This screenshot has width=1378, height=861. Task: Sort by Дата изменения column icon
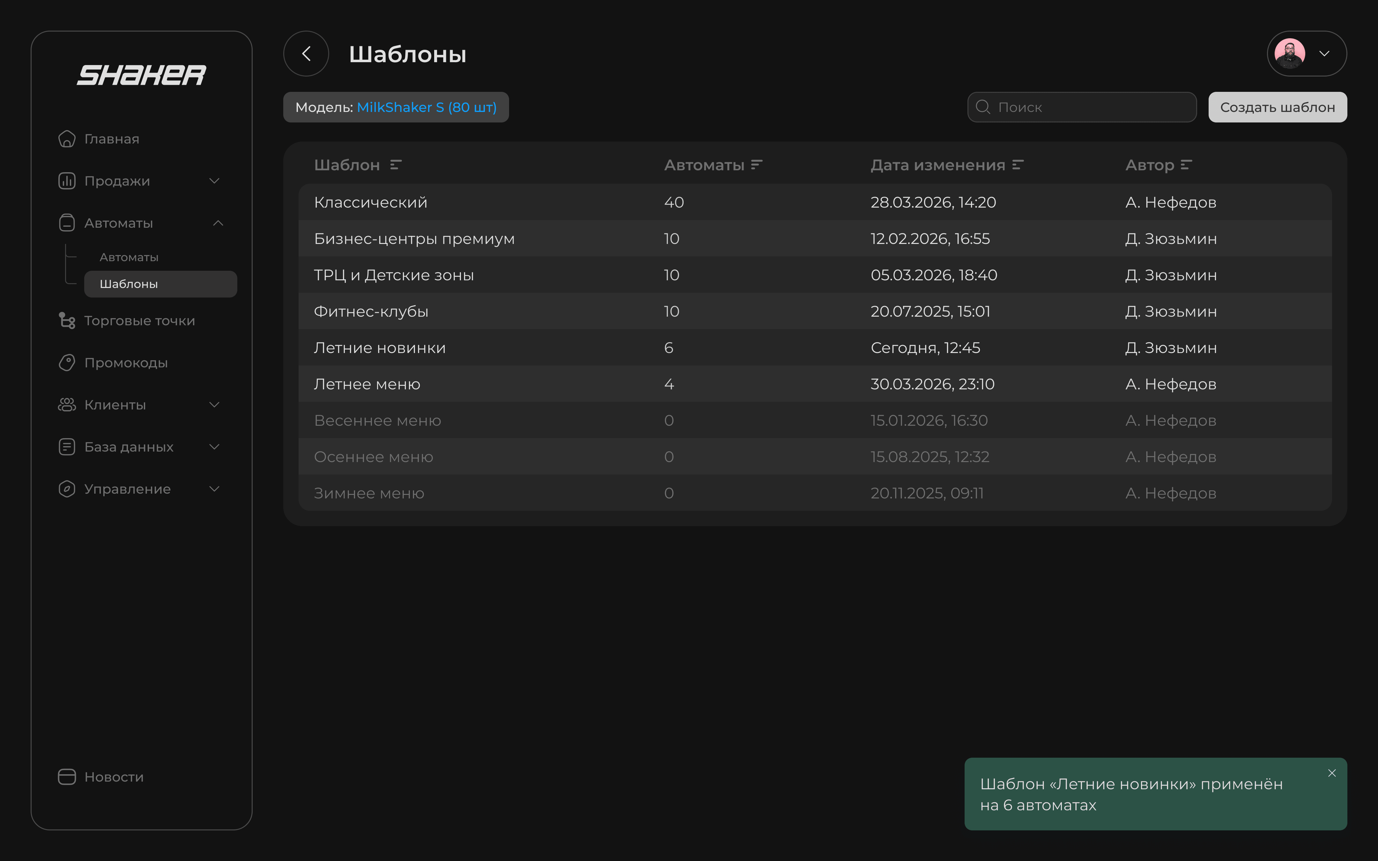pyautogui.click(x=1018, y=165)
